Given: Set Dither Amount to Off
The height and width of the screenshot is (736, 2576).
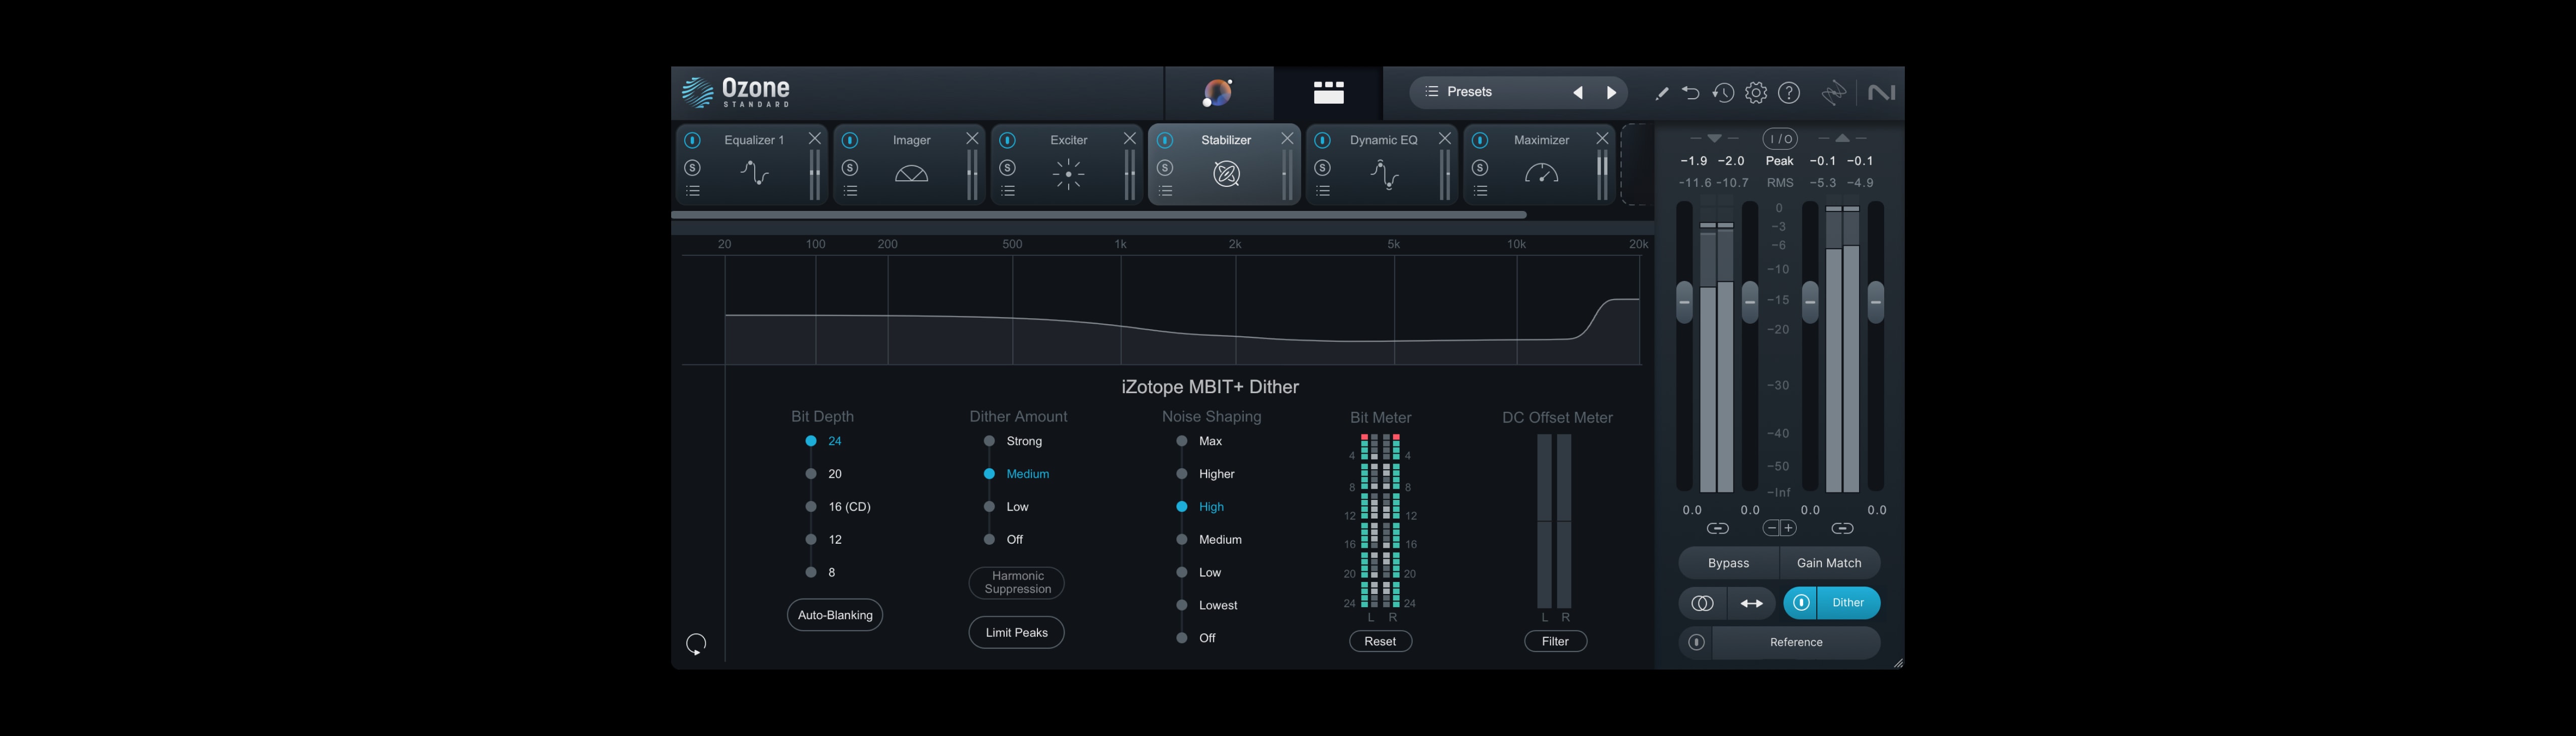Looking at the screenshot, I should coord(1003,540).
